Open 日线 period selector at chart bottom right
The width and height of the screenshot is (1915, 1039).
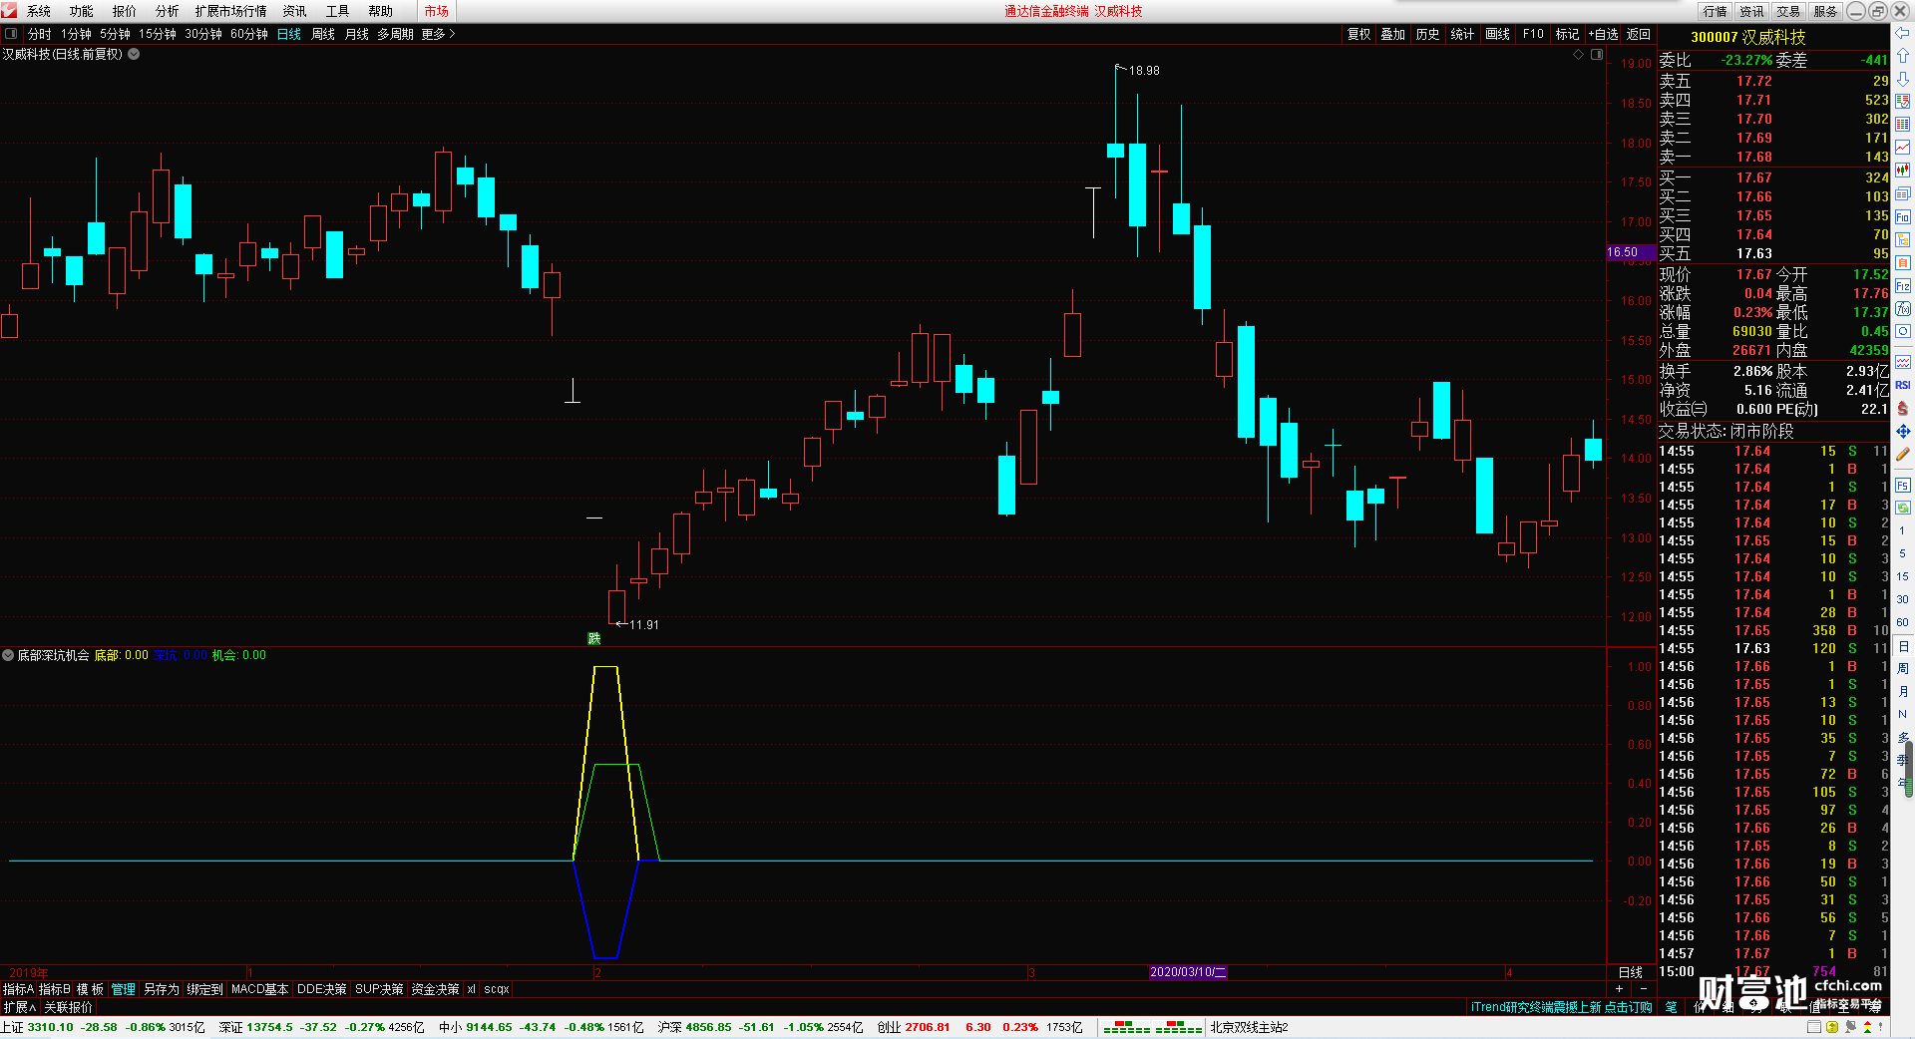click(1631, 972)
